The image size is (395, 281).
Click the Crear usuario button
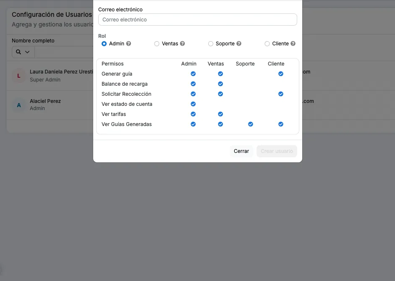277,151
